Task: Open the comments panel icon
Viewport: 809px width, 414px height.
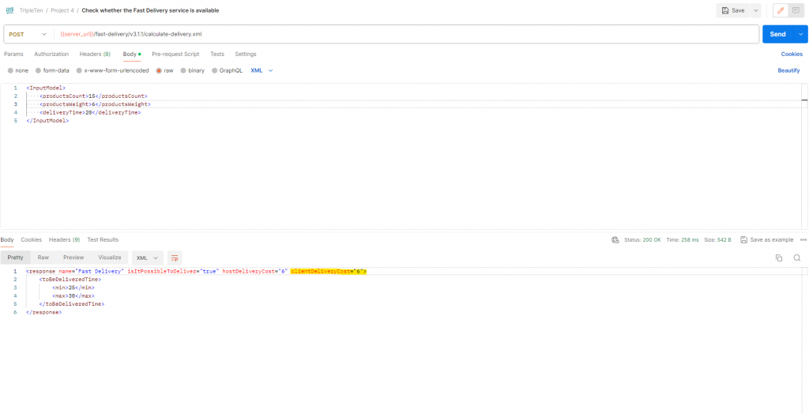Action: click(x=796, y=10)
